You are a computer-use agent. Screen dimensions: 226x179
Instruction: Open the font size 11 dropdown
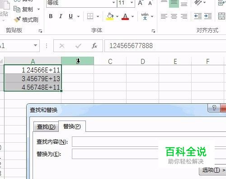pyautogui.click(x=132, y=3)
